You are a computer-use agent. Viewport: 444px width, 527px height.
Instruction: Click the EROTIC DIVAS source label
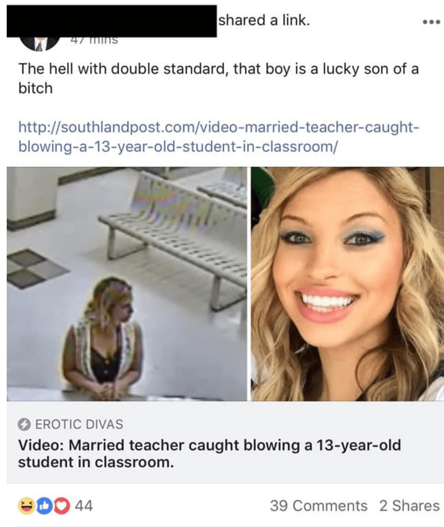[x=79, y=424]
